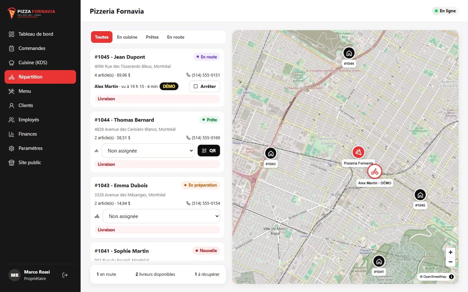
Task: Click the #1044 house marker on map
Action: [349, 53]
